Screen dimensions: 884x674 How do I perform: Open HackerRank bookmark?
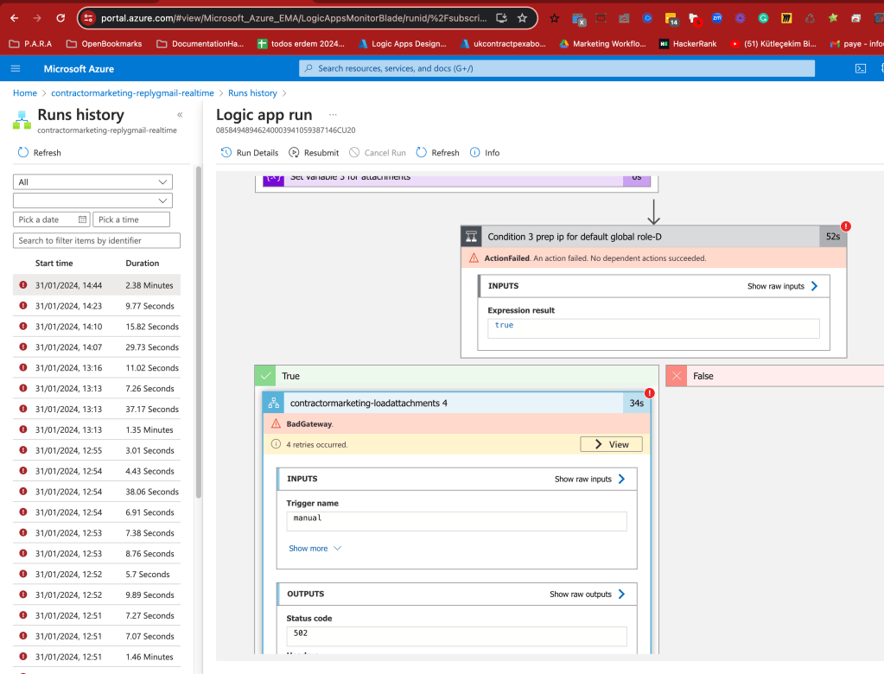coord(688,43)
